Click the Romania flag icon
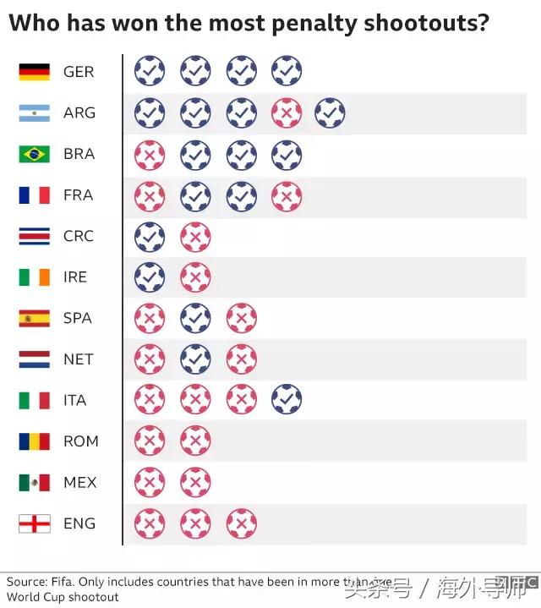Image resolution: width=541 pixels, height=608 pixels. pos(35,441)
